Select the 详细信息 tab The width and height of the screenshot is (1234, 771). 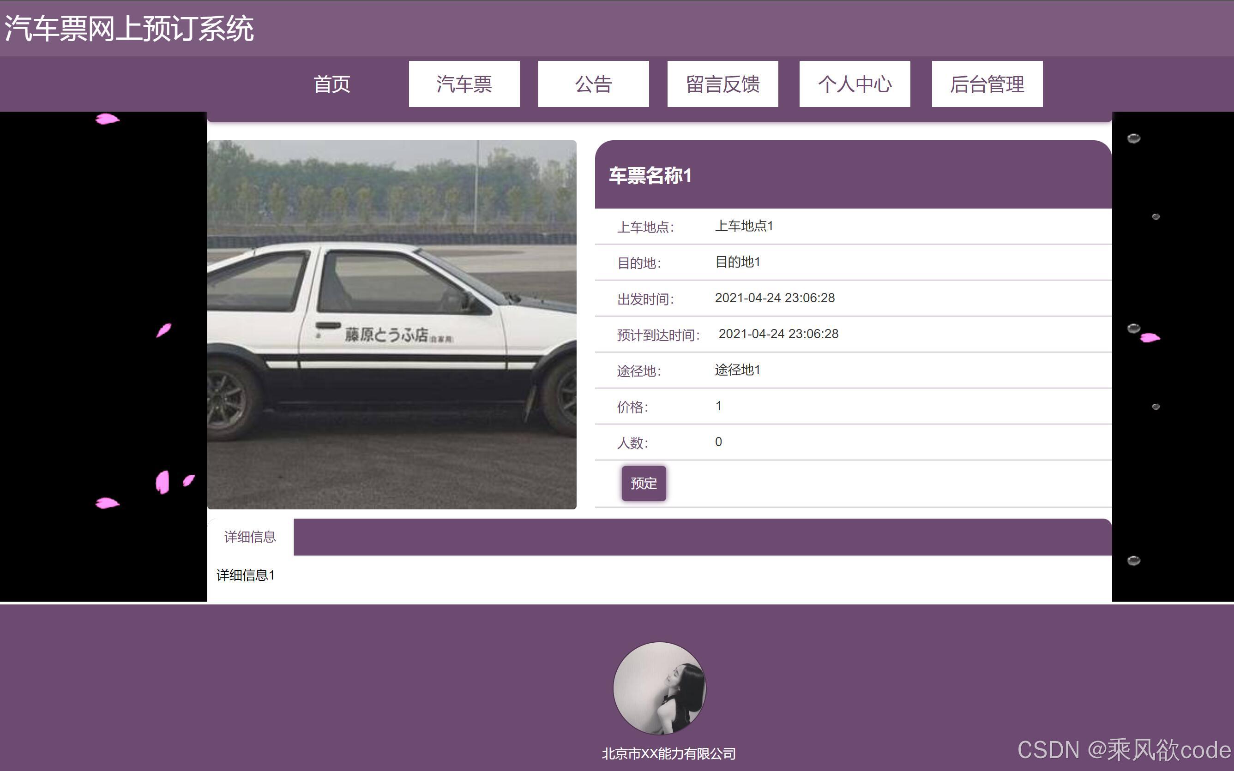[x=250, y=537]
